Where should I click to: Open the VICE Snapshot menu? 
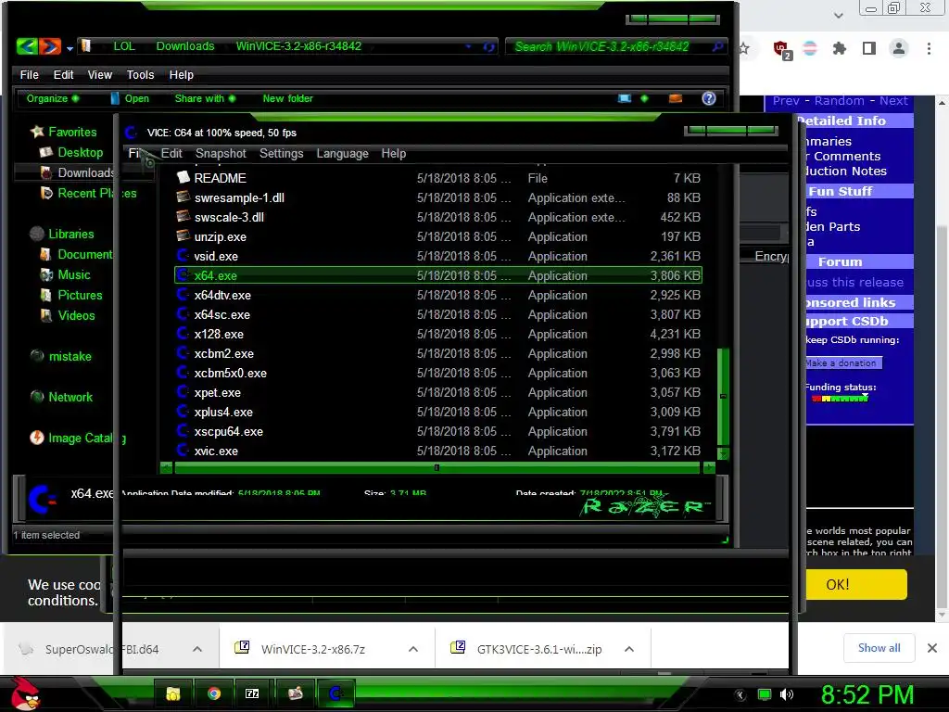(221, 153)
